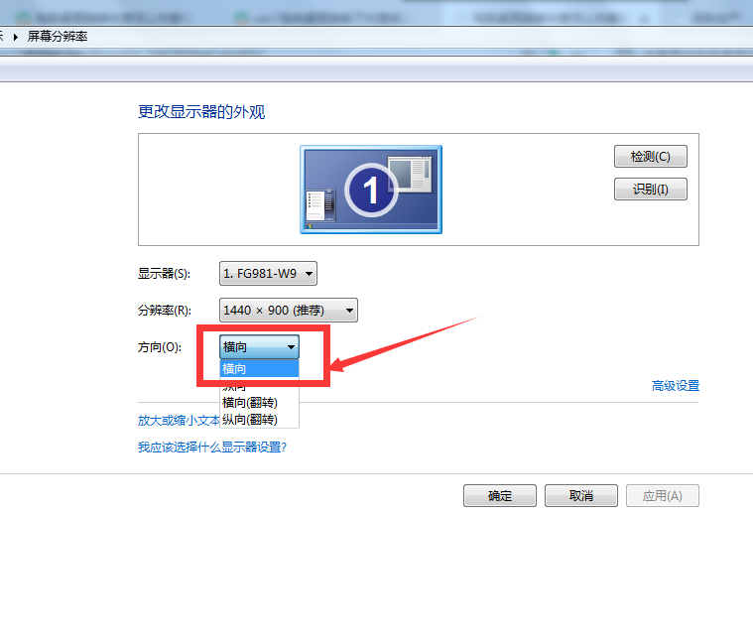Collapse the 方向 orientation combo box
This screenshot has width=753, height=641.
pos(259,346)
